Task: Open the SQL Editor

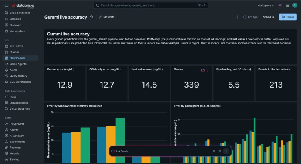Action: 16,46
